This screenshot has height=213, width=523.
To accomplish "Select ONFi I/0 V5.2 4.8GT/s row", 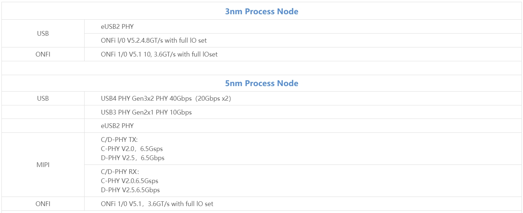I will 303,40.
